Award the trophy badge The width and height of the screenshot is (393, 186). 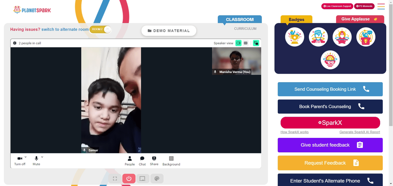tap(294, 37)
